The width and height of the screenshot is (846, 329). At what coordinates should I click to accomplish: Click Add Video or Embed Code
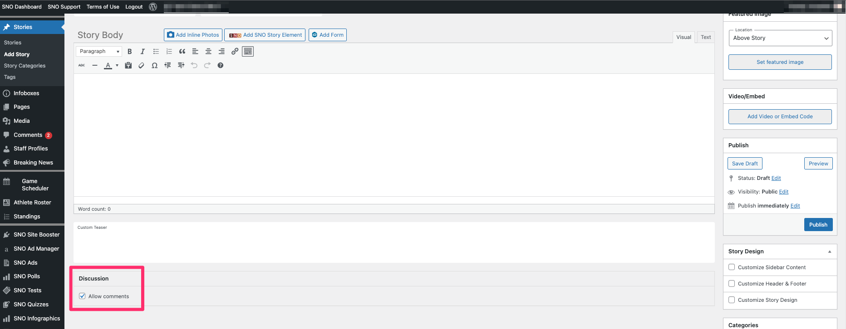pyautogui.click(x=780, y=116)
